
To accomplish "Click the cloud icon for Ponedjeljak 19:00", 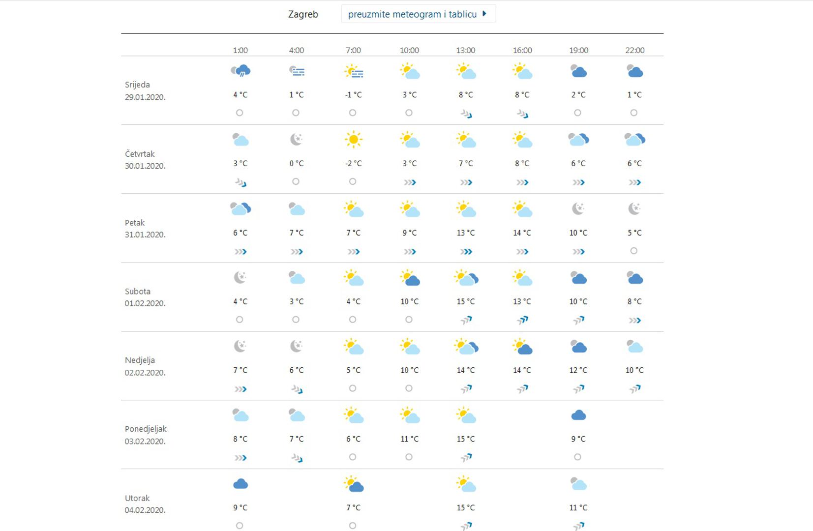I will [578, 415].
